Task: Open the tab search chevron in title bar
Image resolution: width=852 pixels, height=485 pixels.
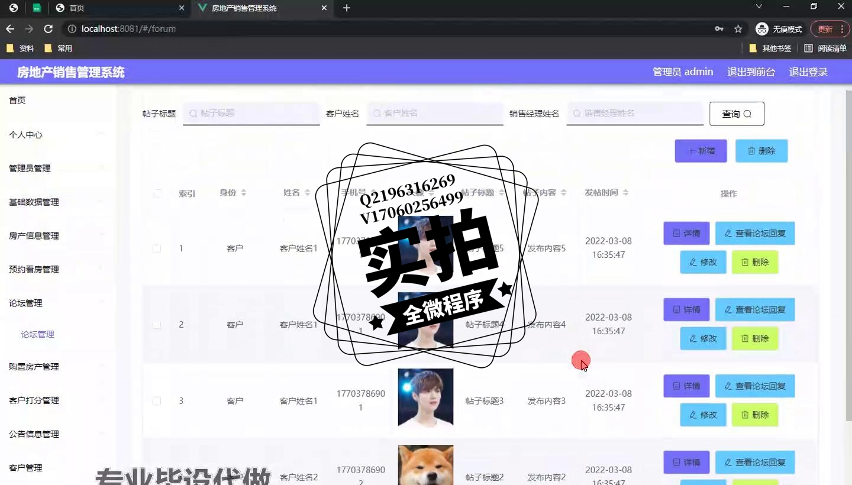Action: pyautogui.click(x=759, y=7)
